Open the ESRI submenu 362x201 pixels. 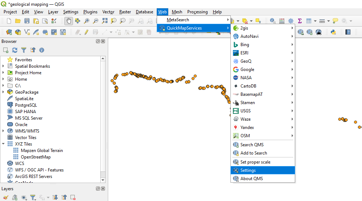(263, 53)
